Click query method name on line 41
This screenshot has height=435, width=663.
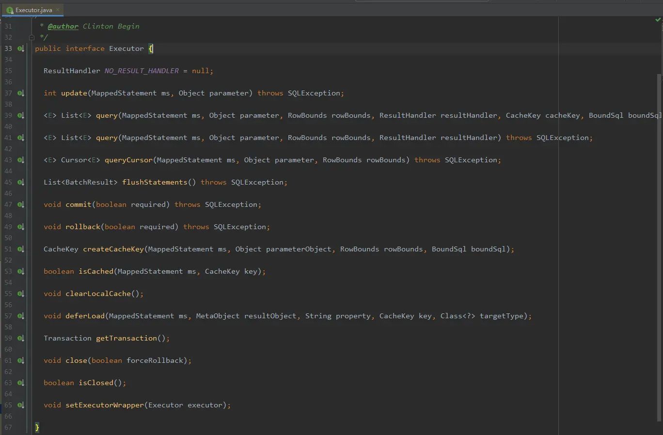(x=107, y=138)
